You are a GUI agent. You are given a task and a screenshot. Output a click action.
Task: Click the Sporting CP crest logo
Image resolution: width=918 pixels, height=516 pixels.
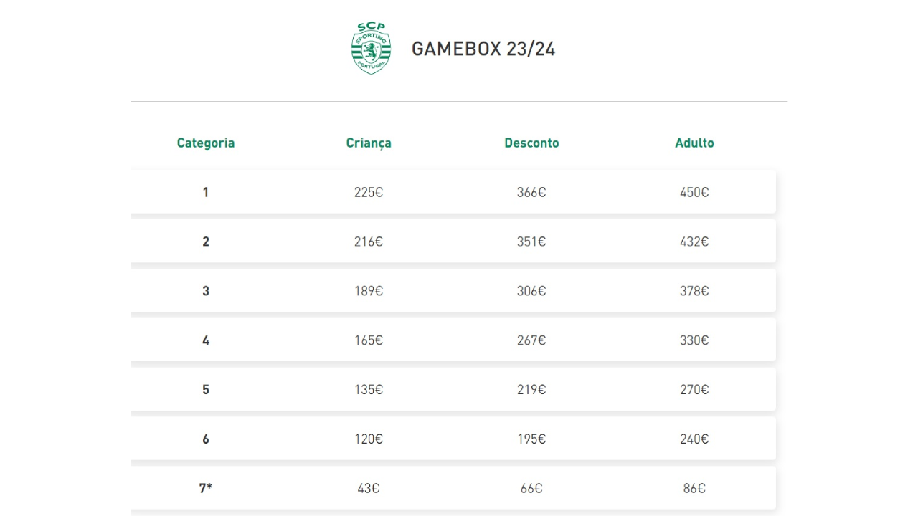tap(371, 48)
